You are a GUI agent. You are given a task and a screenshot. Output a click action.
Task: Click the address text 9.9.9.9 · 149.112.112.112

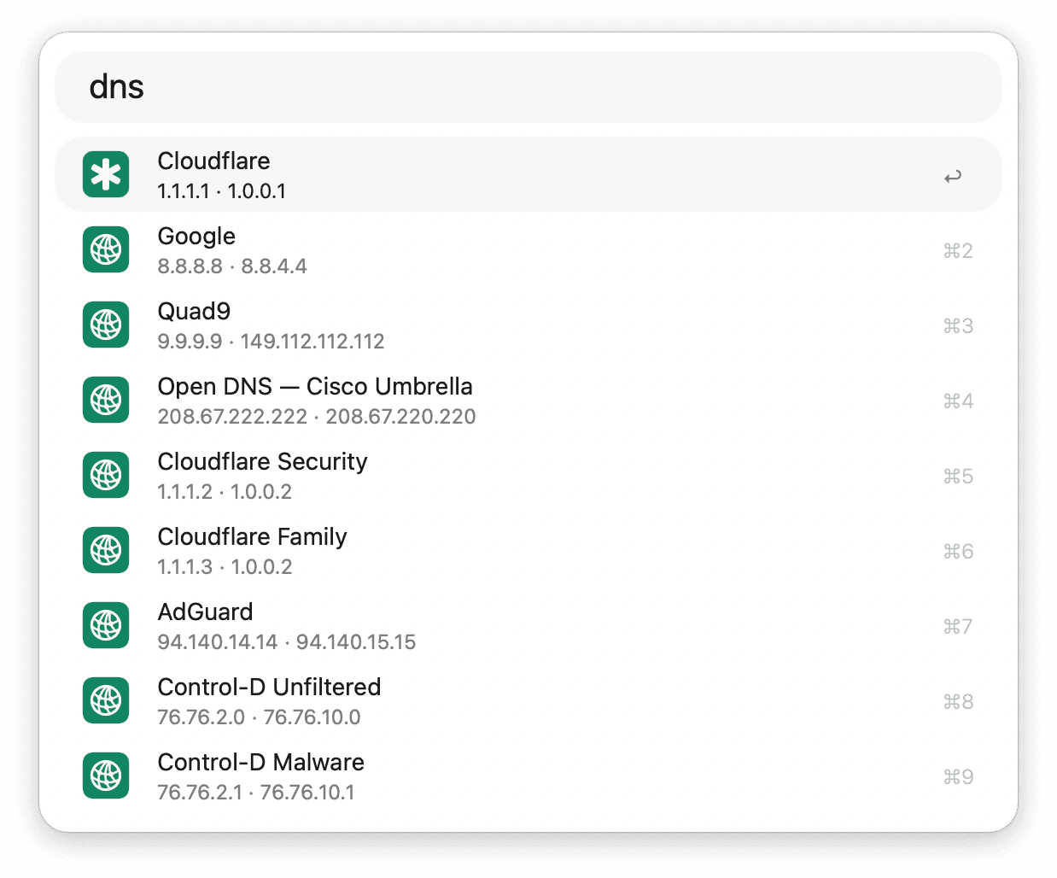click(x=271, y=342)
